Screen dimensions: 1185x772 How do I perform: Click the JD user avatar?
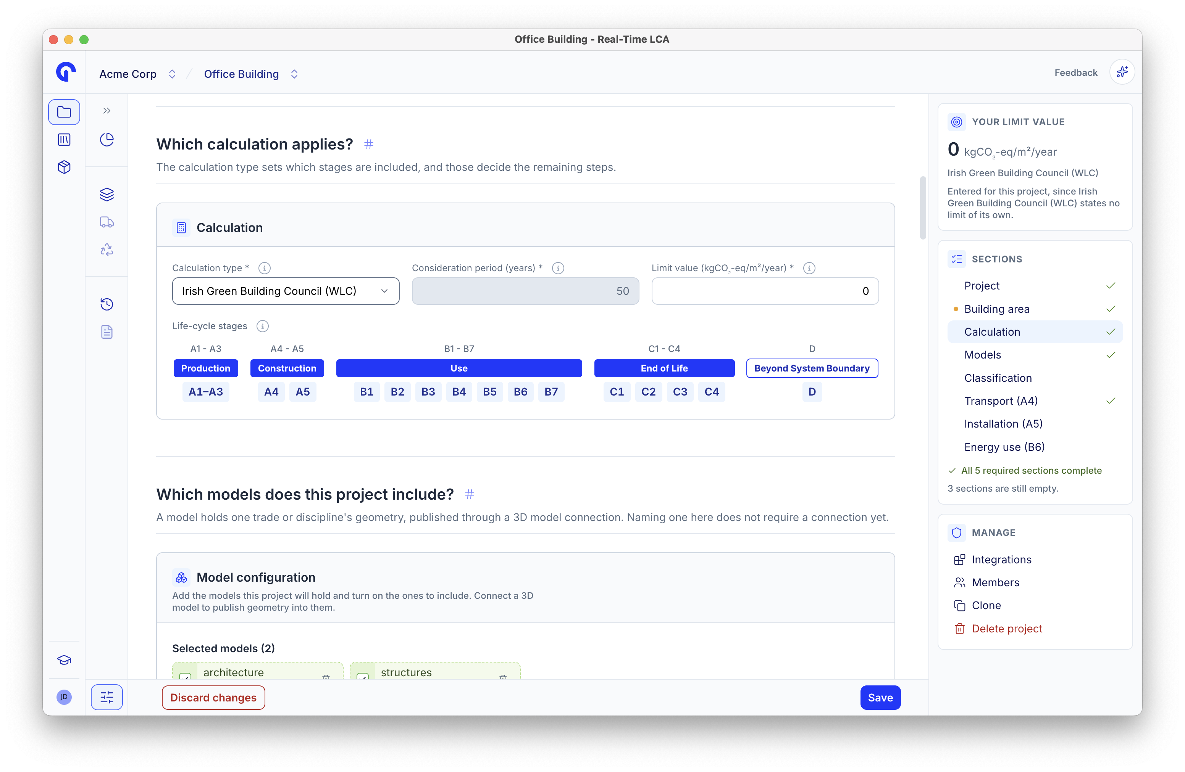click(x=64, y=697)
